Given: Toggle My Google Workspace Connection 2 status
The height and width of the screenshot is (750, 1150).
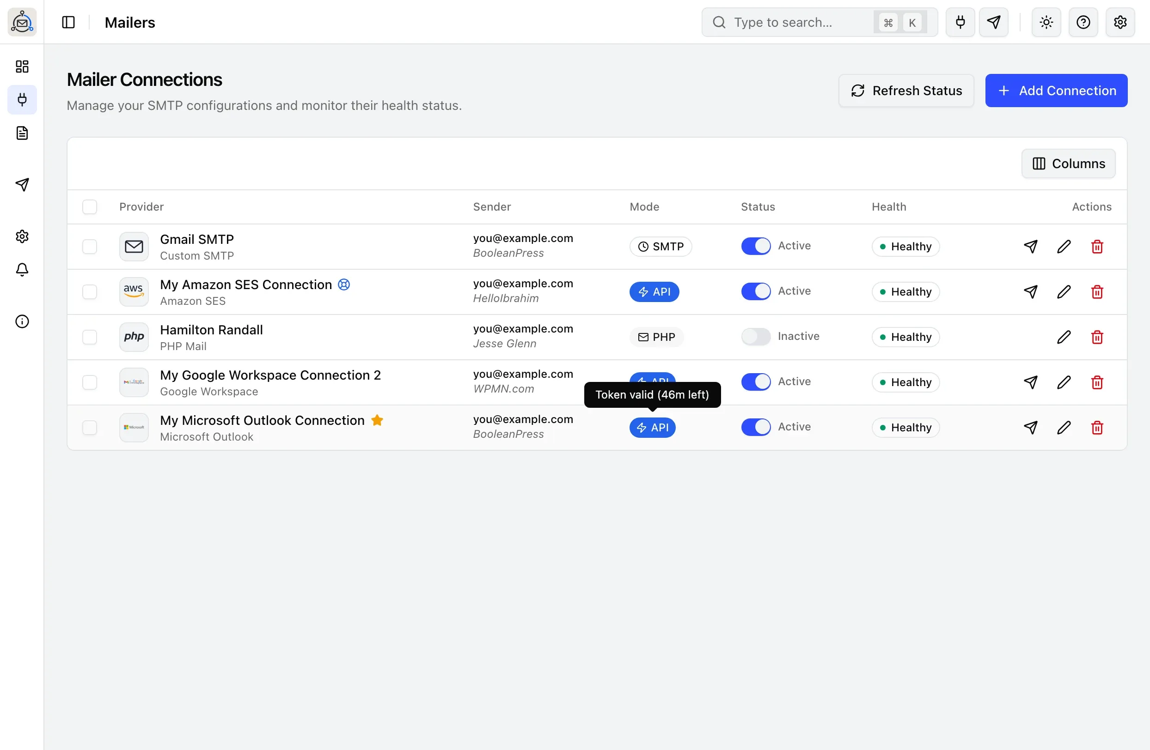Looking at the screenshot, I should 756,382.
